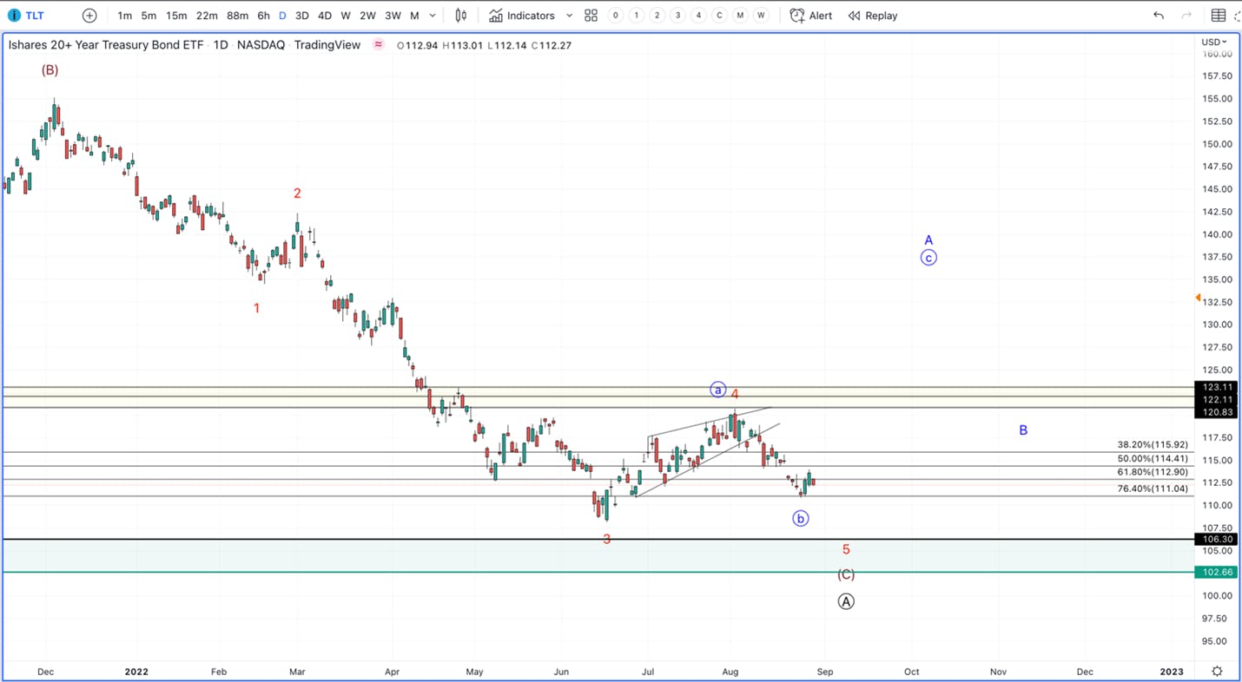Image resolution: width=1242 pixels, height=682 pixels.
Task: Open the indicator templates grid icon
Action: click(591, 16)
